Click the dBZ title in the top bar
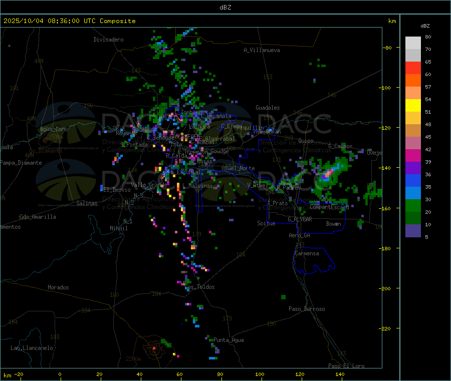The width and height of the screenshot is (451, 381). [225, 7]
